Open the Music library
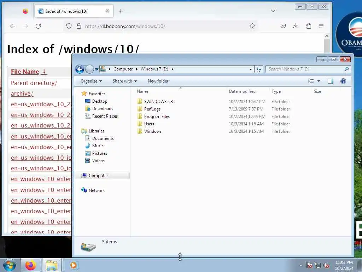Viewport: 362px width, 272px height. [x=98, y=146]
